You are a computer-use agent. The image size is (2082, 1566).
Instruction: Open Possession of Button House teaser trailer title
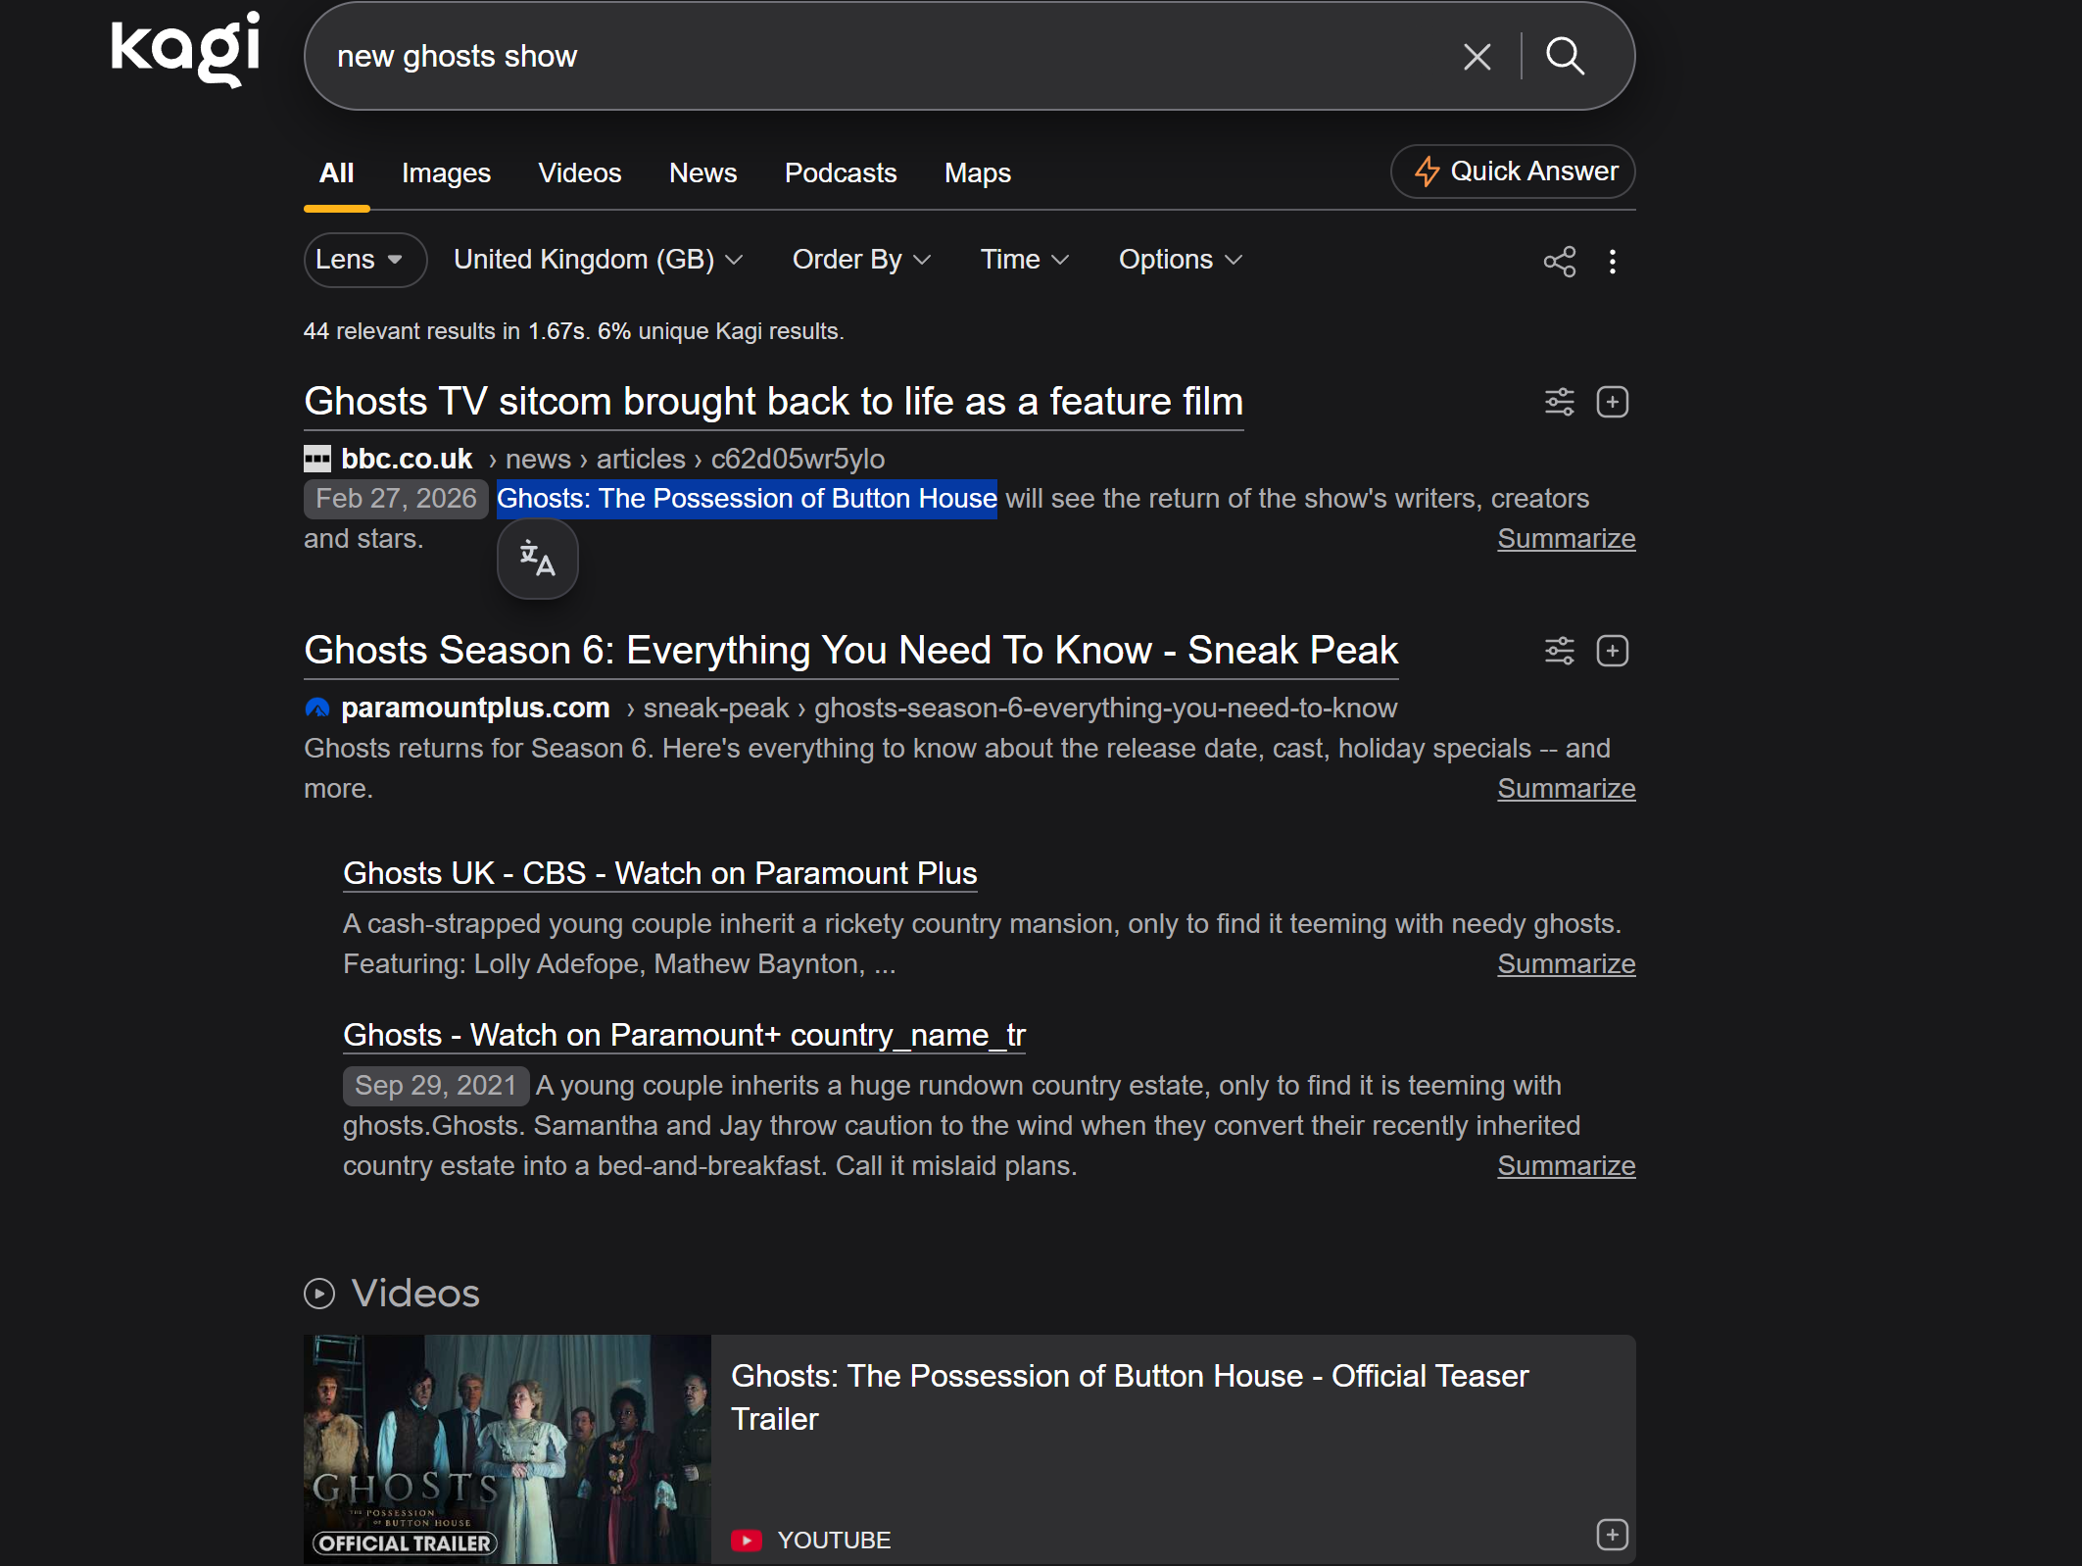pyautogui.click(x=1129, y=1397)
